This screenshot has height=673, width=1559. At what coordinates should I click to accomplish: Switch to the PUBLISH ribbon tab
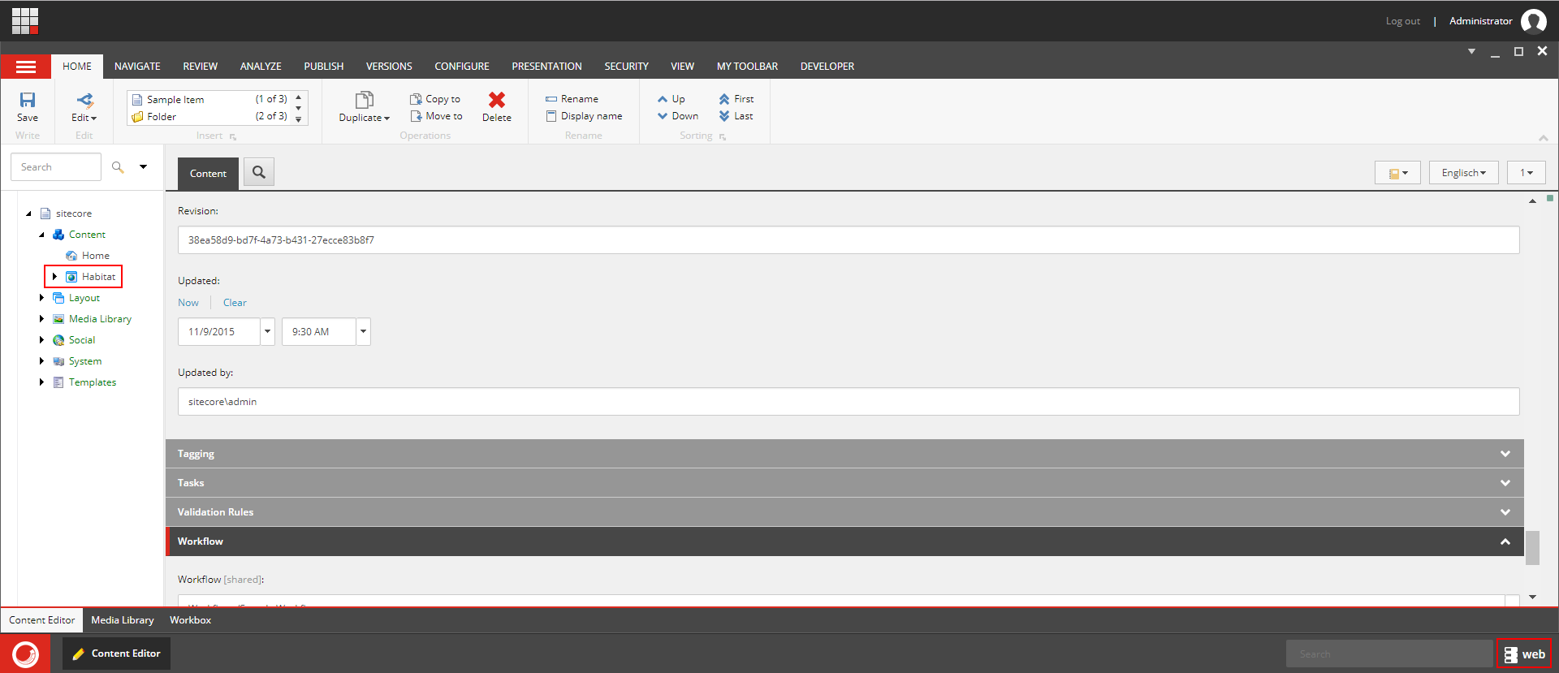point(324,67)
